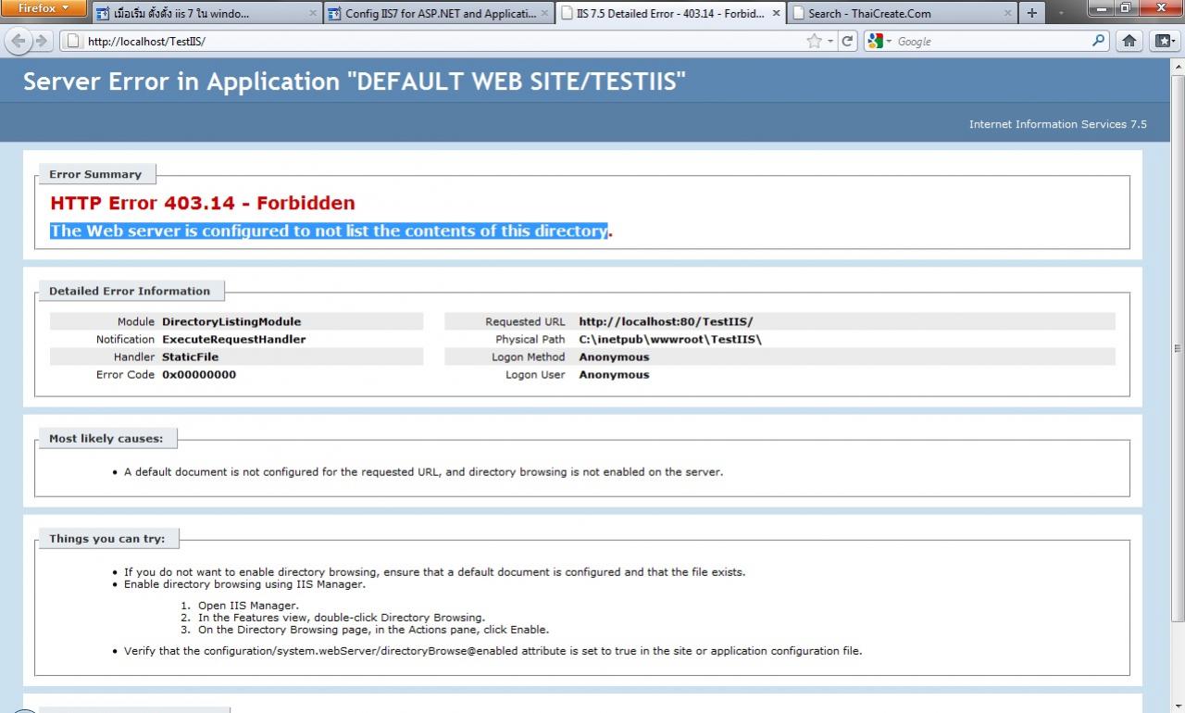
Task: Go to the Home page icon
Action: pos(1129,41)
